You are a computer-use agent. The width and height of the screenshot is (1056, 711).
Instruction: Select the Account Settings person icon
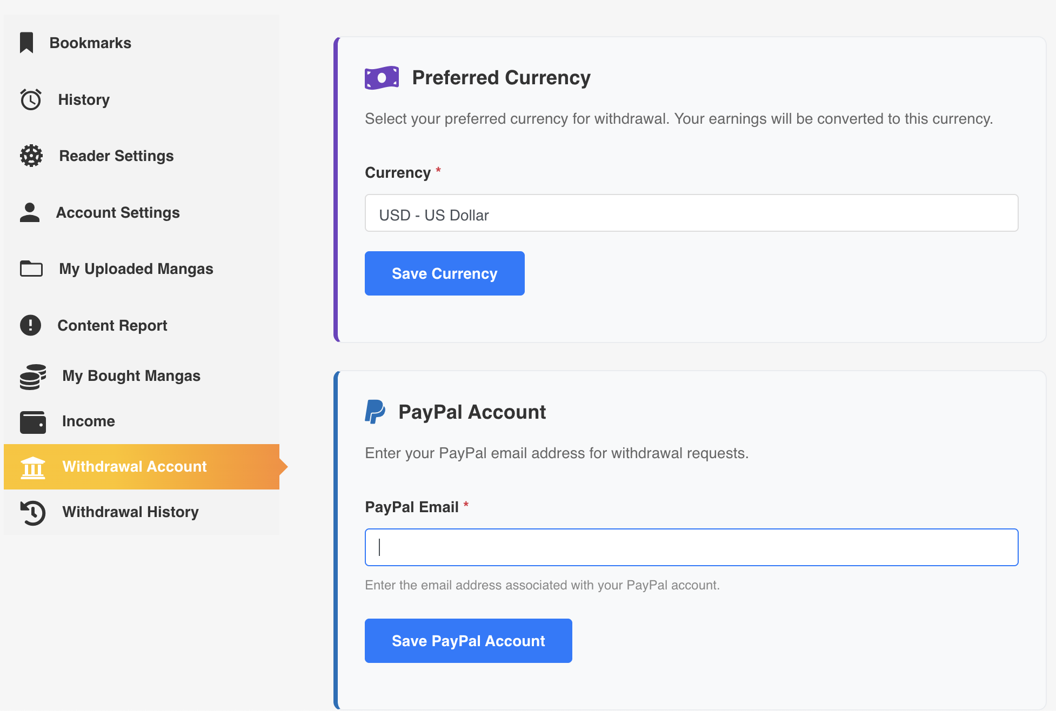(x=31, y=212)
